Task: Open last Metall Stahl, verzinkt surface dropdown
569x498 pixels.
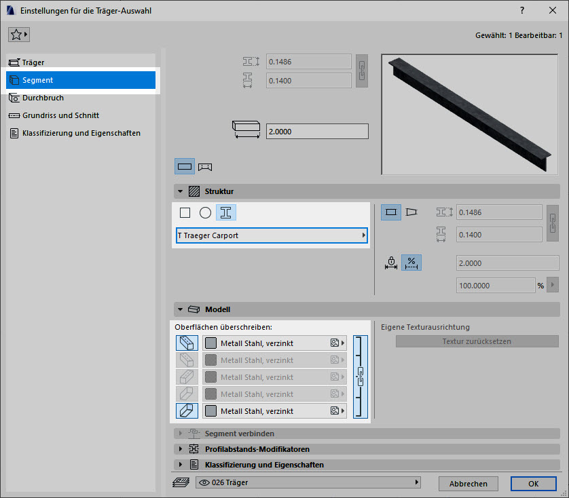Action: click(274, 411)
